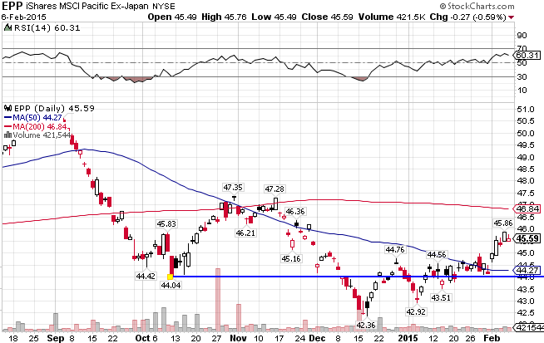Click the Sep label on date axis
Screen dimensions: 544x343
(x=56, y=338)
